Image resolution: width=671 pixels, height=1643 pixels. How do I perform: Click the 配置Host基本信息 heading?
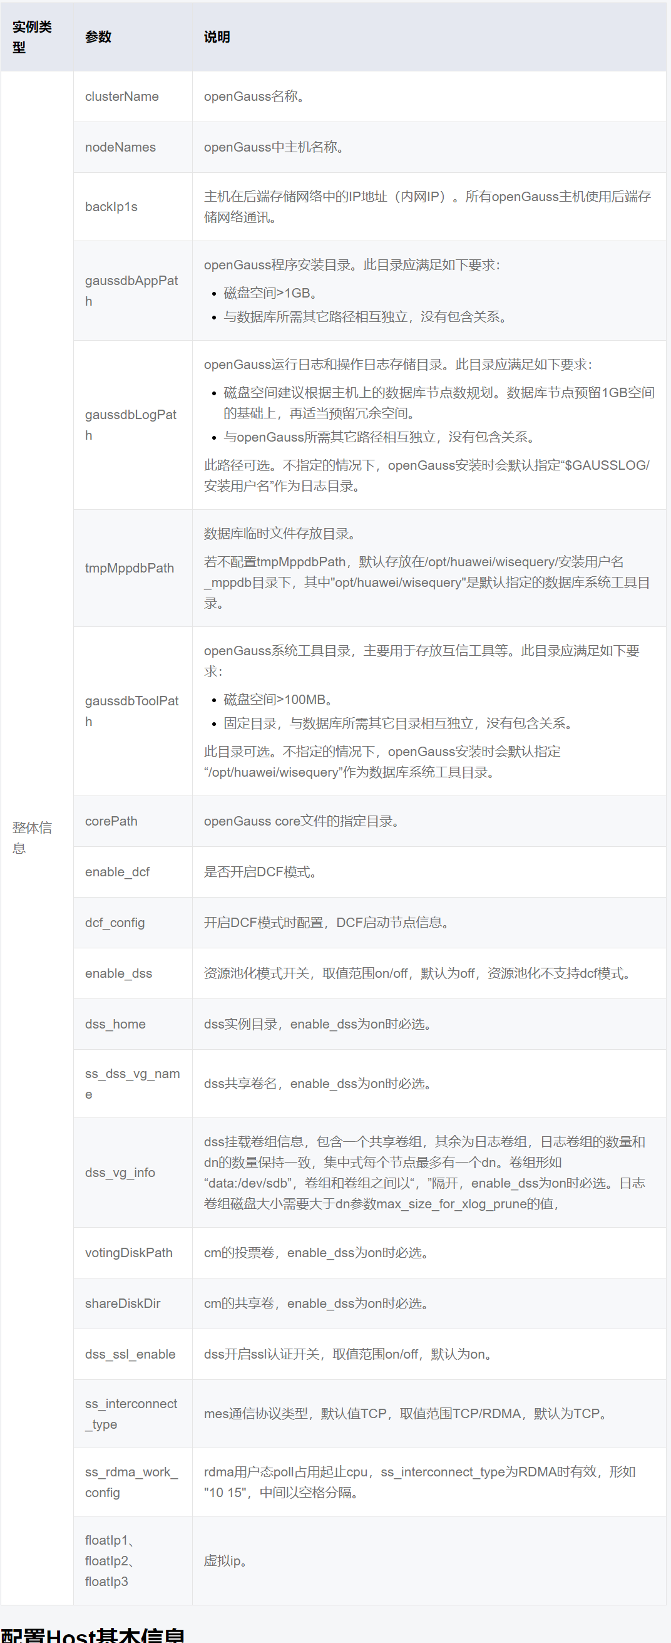coord(93,1635)
